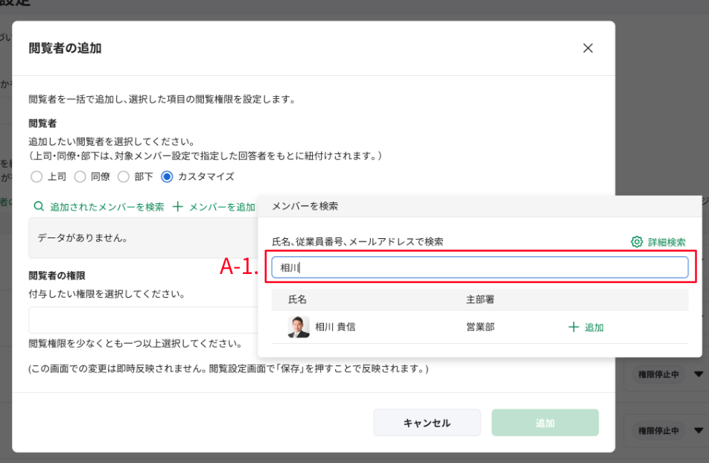Click the search field containing 相川
Screen dimensions: 709x463
point(480,267)
